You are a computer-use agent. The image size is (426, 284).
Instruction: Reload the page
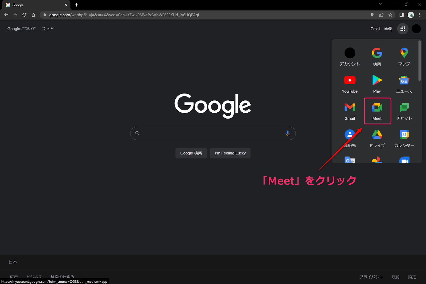[x=24, y=15]
